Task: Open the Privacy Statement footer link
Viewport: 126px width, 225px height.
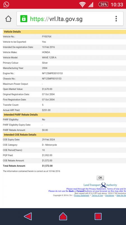Action: click(x=81, y=195)
